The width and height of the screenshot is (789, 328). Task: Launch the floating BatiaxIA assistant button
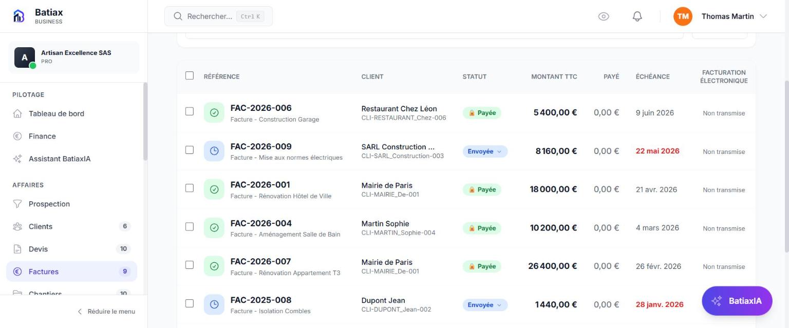click(x=737, y=301)
